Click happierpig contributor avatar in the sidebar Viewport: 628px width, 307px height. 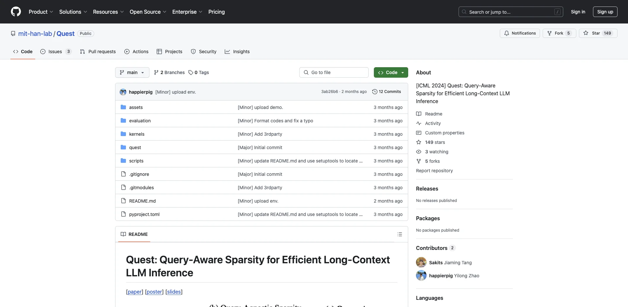pyautogui.click(x=421, y=275)
